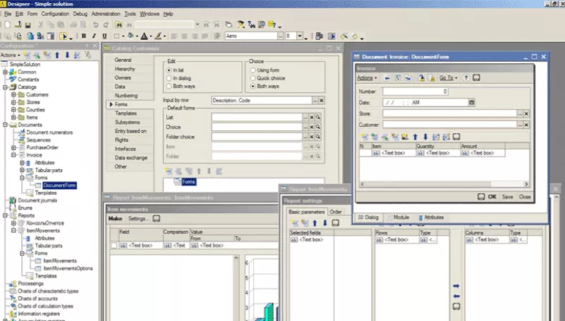Select 'Using form' Choice radio button
The image size is (565, 321).
(253, 70)
